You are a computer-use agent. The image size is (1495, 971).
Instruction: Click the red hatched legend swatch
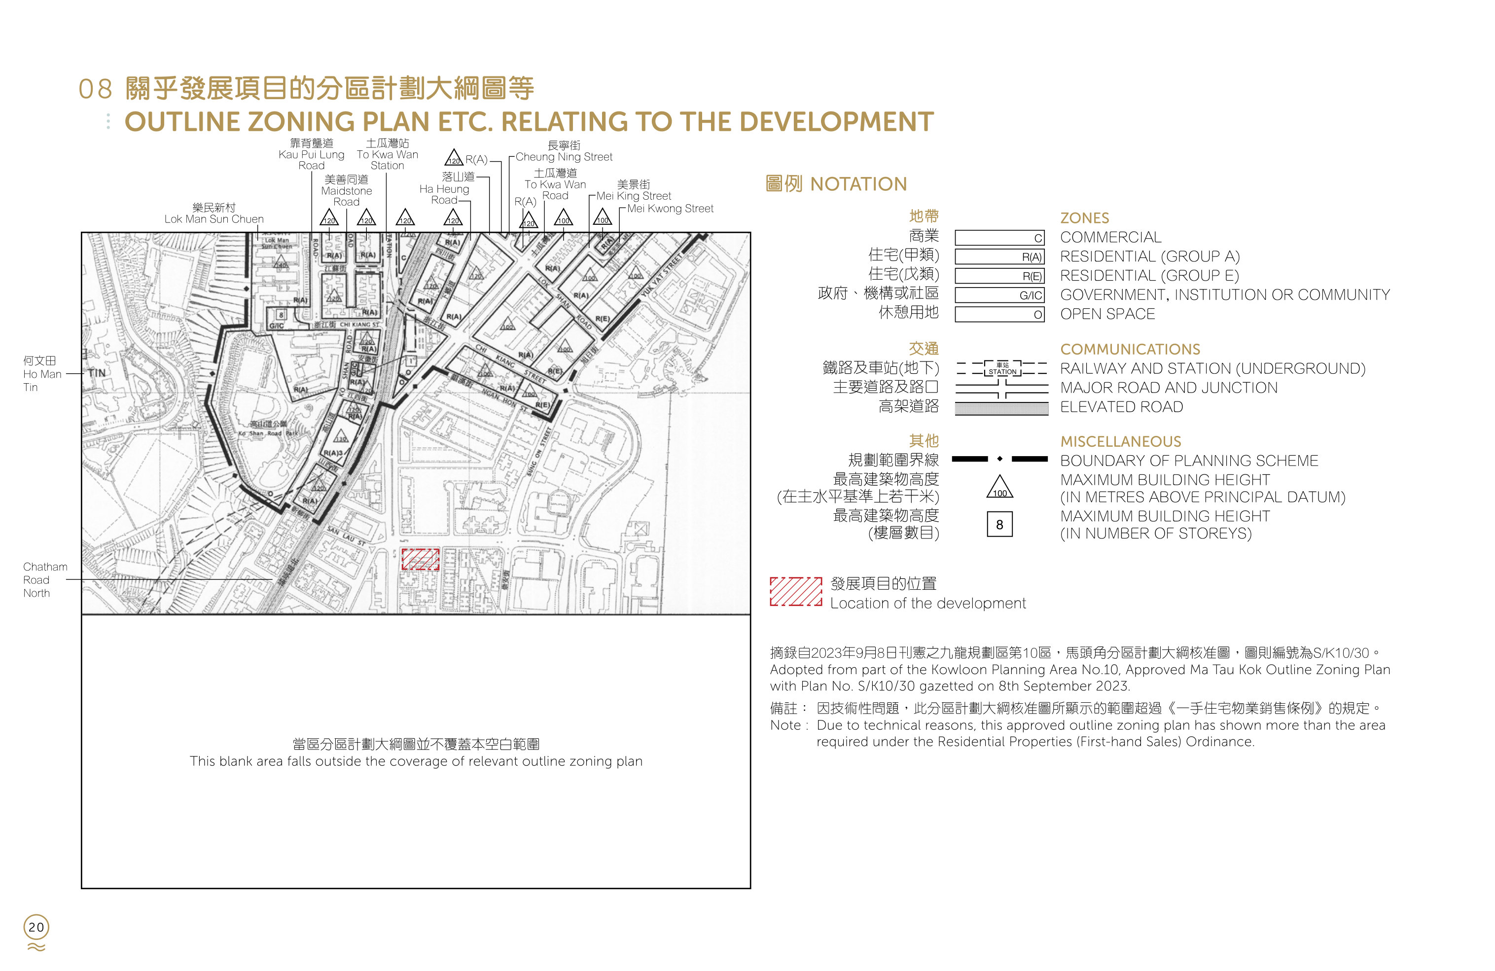[795, 591]
